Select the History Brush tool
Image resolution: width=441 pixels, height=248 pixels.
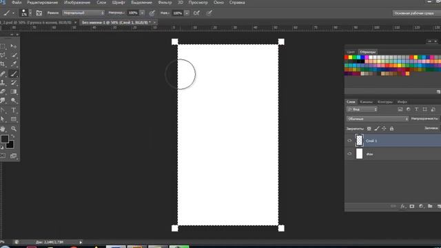tap(14, 83)
